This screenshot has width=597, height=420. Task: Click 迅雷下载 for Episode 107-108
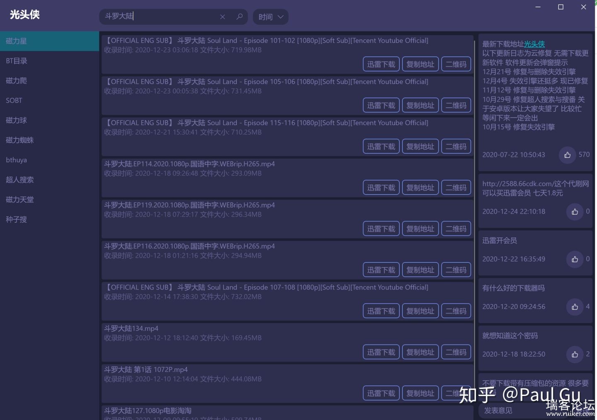click(x=381, y=311)
